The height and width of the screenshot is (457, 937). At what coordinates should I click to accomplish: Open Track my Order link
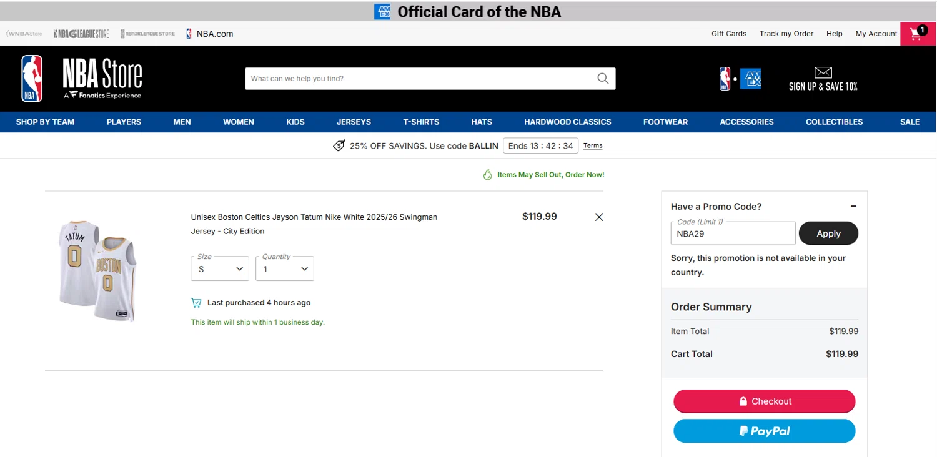click(786, 34)
